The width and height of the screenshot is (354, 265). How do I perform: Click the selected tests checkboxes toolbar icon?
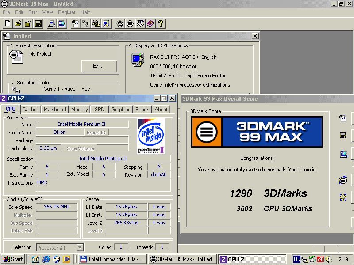[86, 23]
